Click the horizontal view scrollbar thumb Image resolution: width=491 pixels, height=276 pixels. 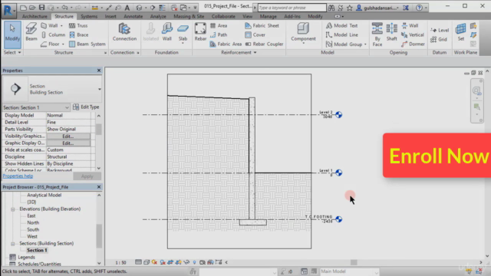pyautogui.click(x=354, y=262)
